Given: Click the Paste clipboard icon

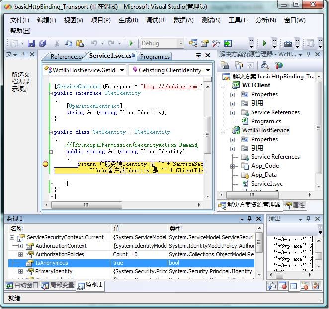Looking at the screenshot, I should click(80, 43).
